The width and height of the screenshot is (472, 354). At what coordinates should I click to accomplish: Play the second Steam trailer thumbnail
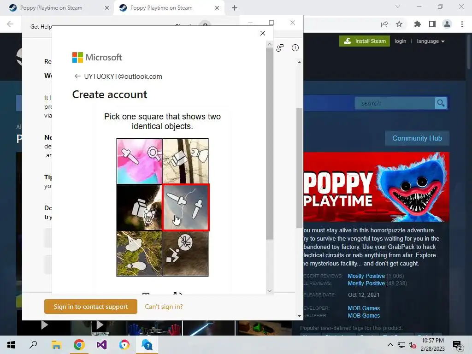100,325
